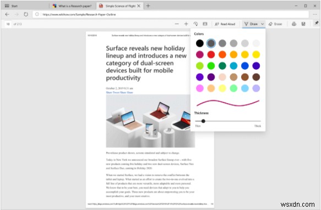Viewport: 321px width, 210px height.
Task: Start Read Aloud
Action: 225,24
